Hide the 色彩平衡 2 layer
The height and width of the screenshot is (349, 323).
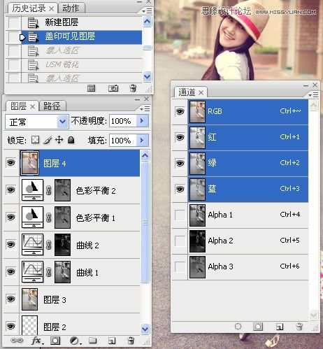[10, 190]
